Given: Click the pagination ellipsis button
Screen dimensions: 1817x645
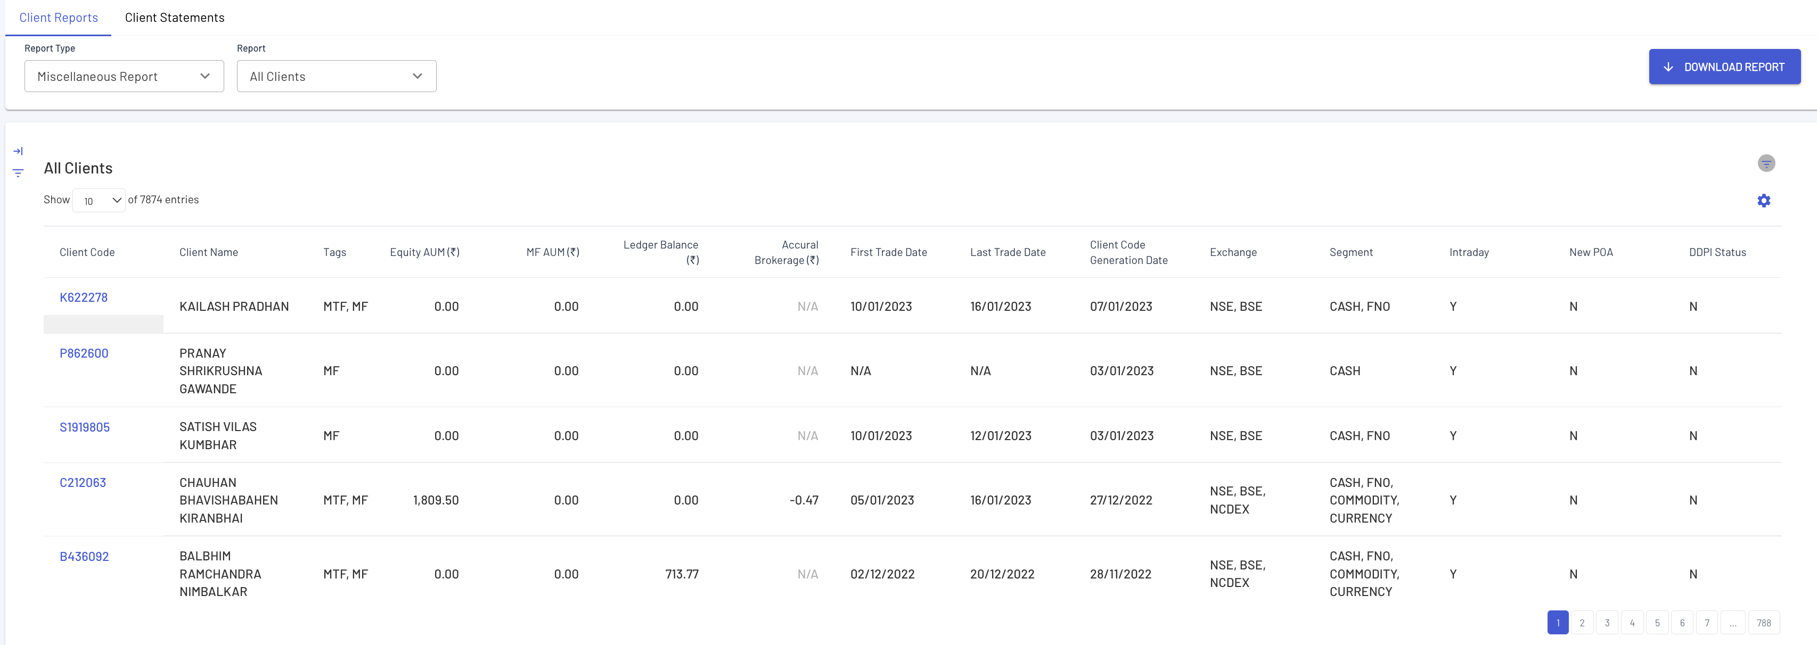Looking at the screenshot, I should 1732,623.
